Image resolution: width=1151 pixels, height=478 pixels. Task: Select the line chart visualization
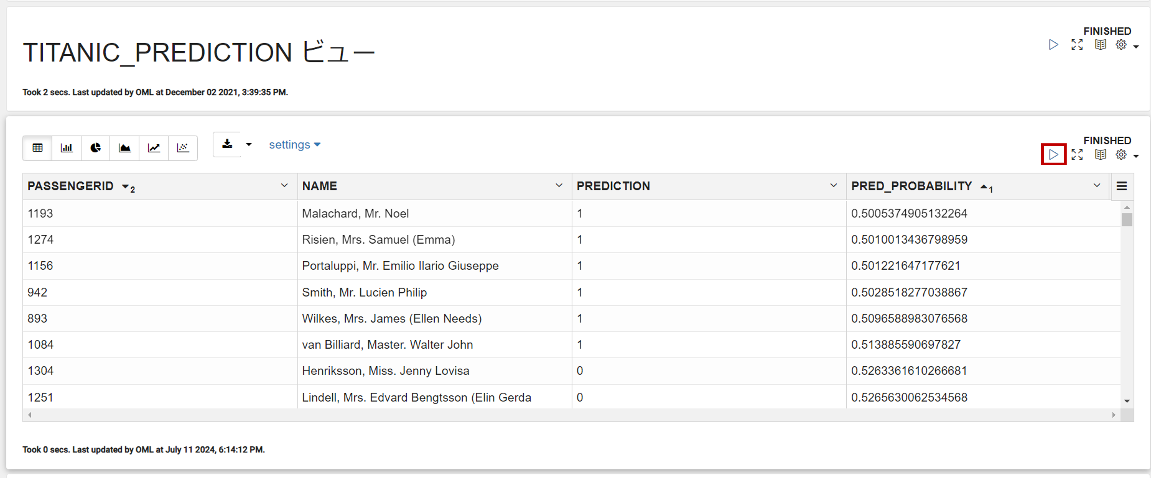(x=154, y=148)
